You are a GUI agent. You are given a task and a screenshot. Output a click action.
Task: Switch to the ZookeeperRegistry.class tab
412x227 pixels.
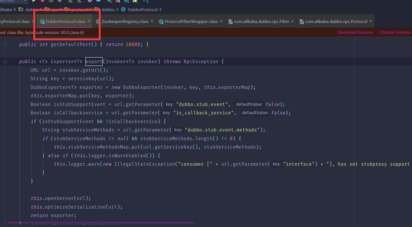pos(125,22)
